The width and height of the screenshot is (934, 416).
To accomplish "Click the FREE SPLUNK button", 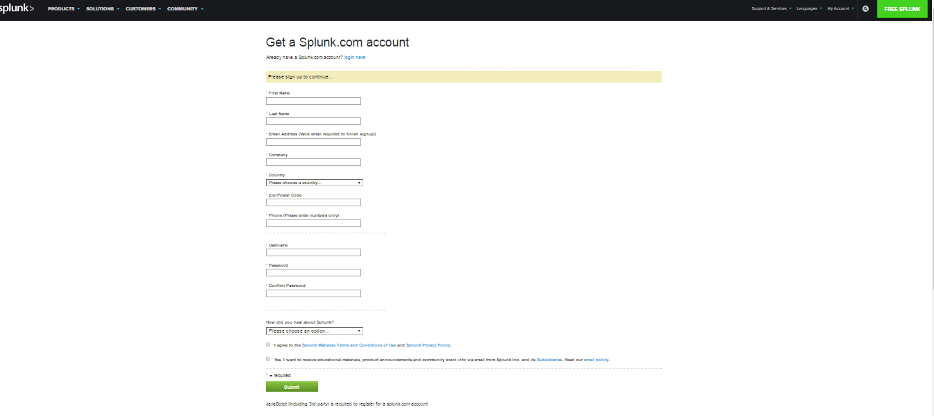I will coord(902,9).
